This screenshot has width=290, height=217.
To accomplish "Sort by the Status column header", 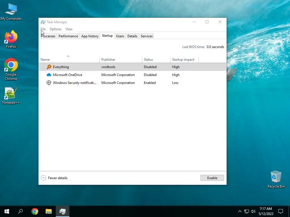I will click(x=156, y=59).
